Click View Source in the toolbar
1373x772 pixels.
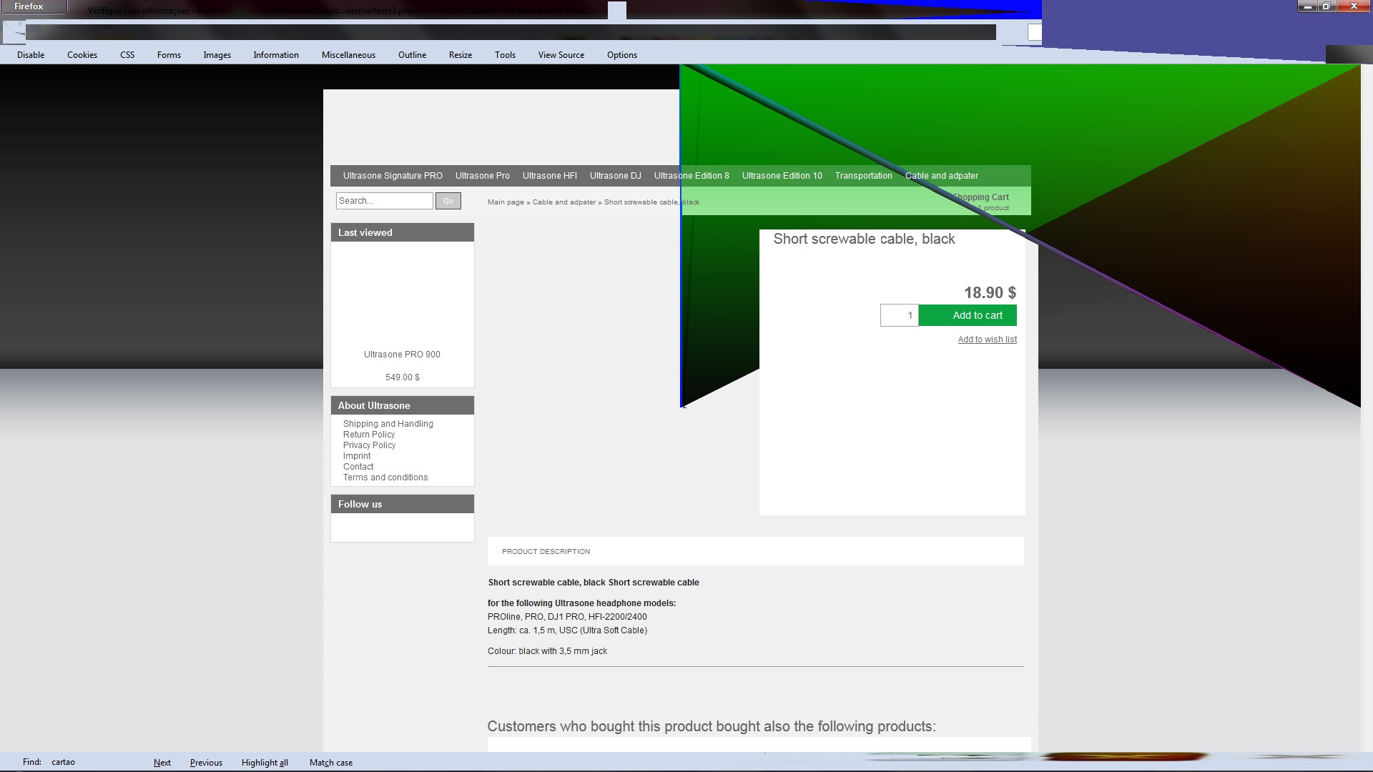click(x=561, y=55)
